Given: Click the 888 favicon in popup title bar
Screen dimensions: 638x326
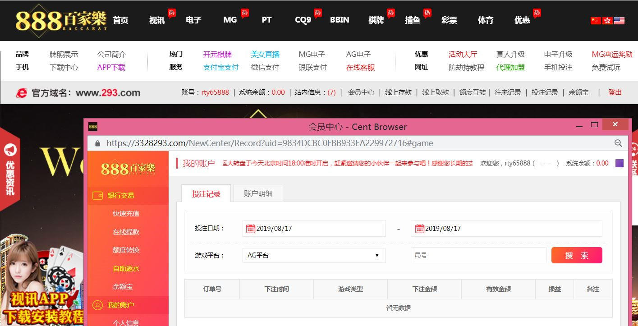Looking at the screenshot, I should 93,127.
